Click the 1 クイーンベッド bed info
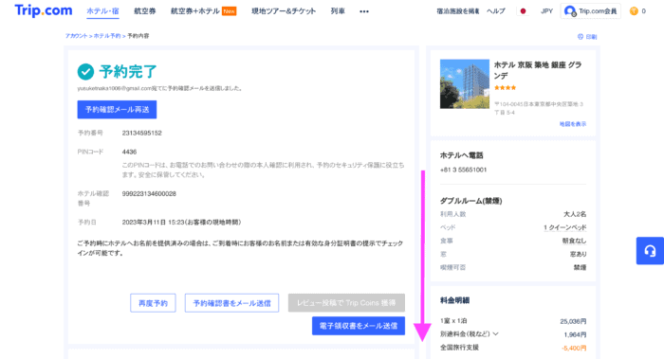This screenshot has width=664, height=359. point(565,227)
